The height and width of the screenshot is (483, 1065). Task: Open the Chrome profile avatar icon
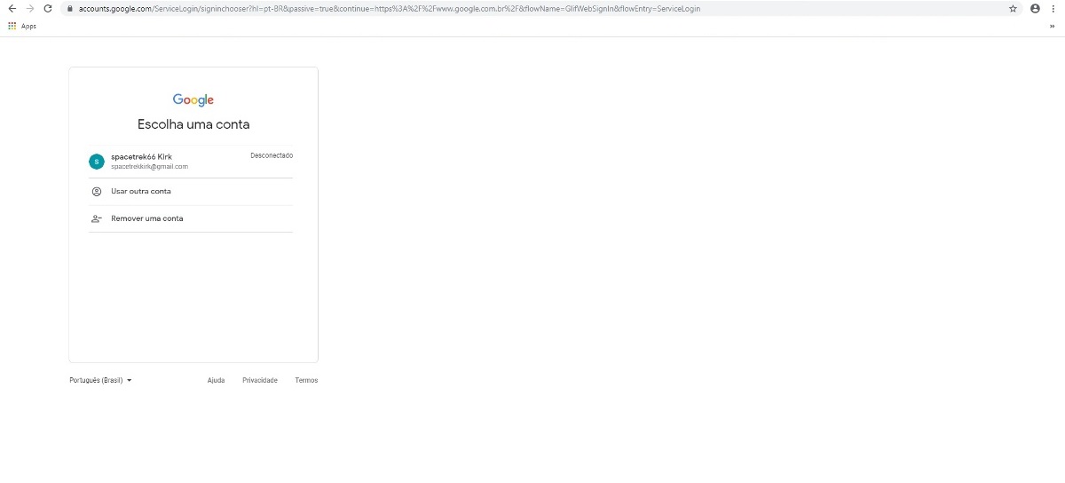[1035, 8]
